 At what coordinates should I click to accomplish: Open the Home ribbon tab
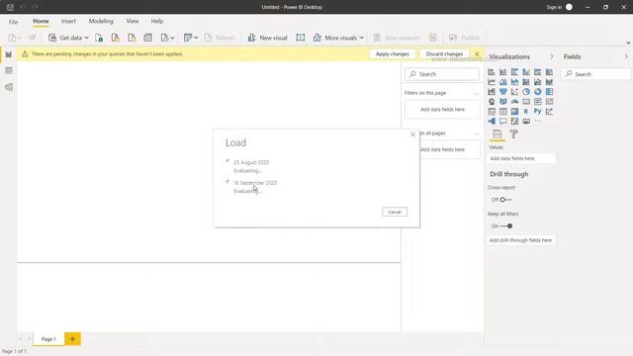(41, 21)
